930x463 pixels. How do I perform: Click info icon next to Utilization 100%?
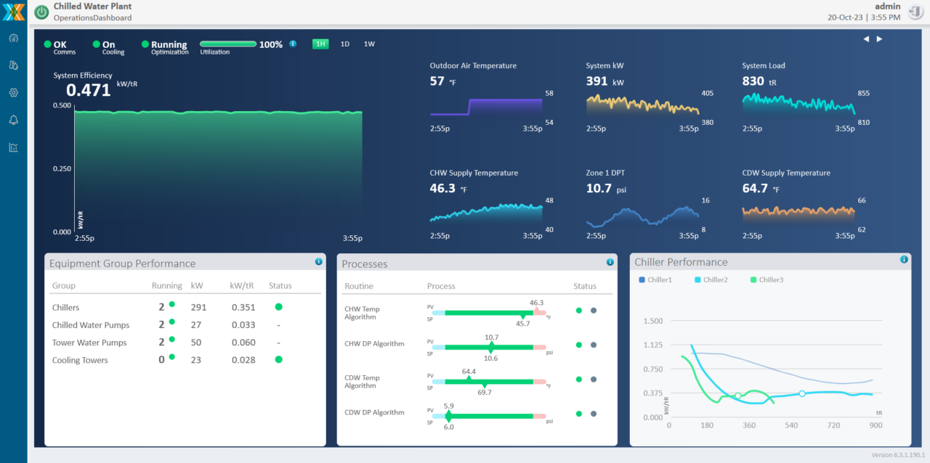click(x=293, y=44)
